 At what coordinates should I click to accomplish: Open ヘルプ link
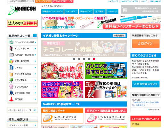pos(144,1)
